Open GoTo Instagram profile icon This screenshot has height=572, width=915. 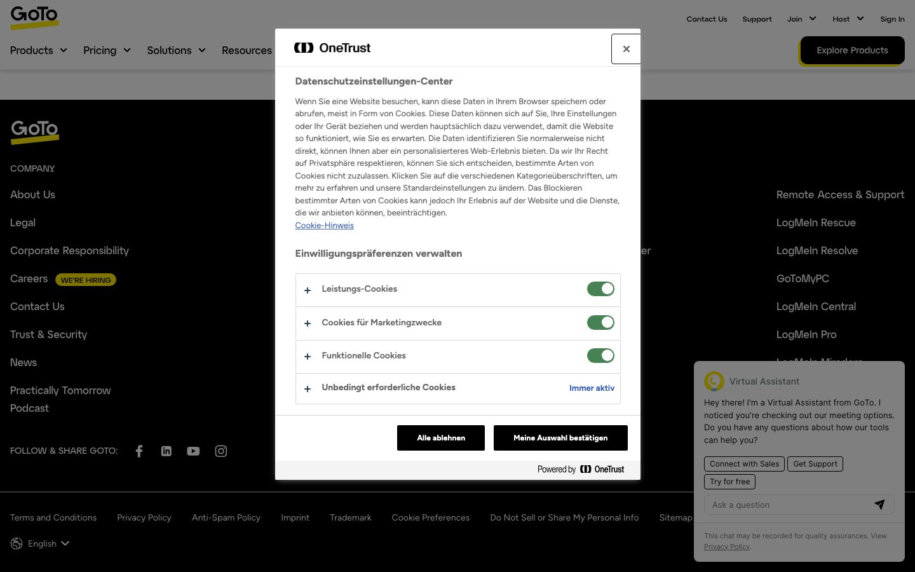coord(221,451)
